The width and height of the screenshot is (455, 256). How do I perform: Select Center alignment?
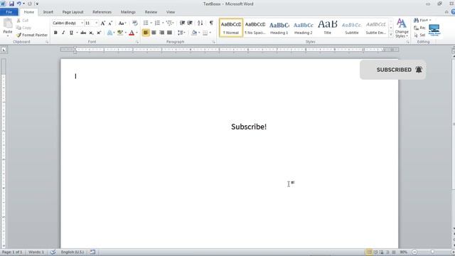click(154, 33)
